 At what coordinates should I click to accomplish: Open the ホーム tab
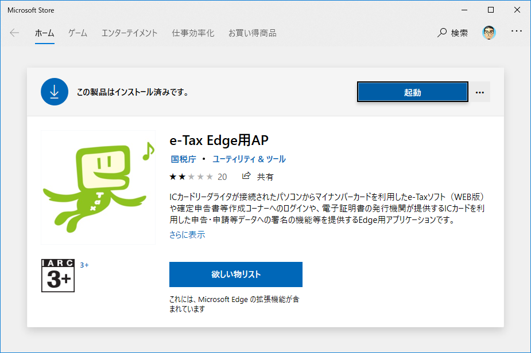[44, 33]
